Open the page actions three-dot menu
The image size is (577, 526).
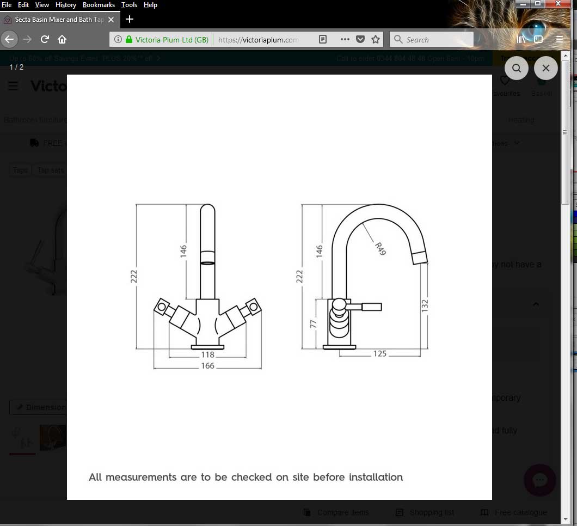click(345, 39)
